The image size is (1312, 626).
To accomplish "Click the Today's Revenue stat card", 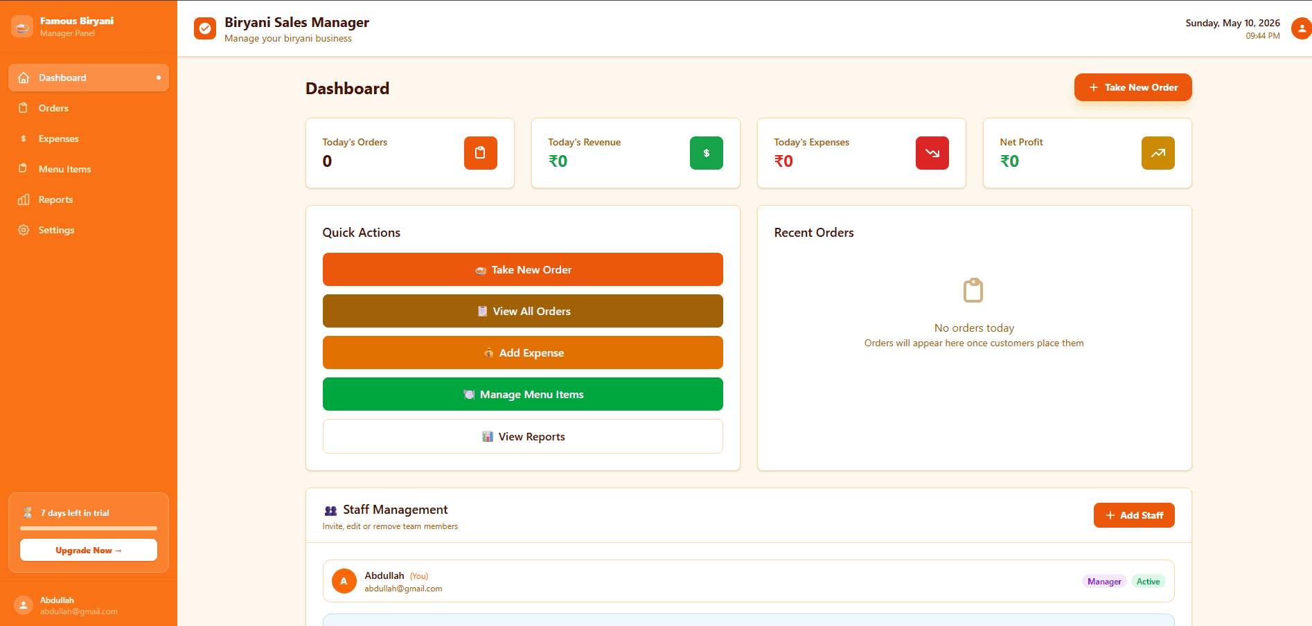I will pos(636,153).
